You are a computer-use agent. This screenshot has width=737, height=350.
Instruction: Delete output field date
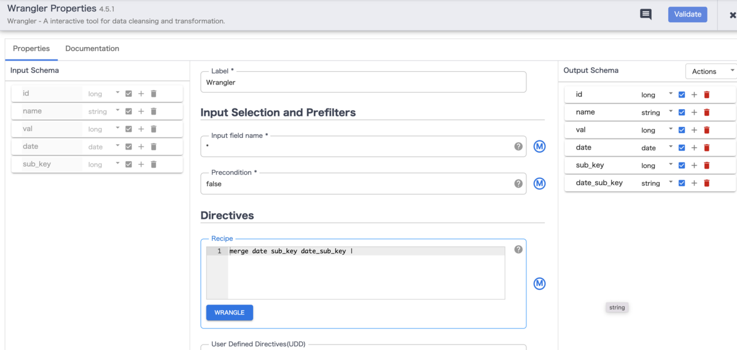coord(706,148)
